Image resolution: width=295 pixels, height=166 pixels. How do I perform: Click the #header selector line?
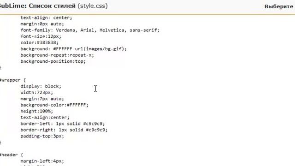coord(11,155)
